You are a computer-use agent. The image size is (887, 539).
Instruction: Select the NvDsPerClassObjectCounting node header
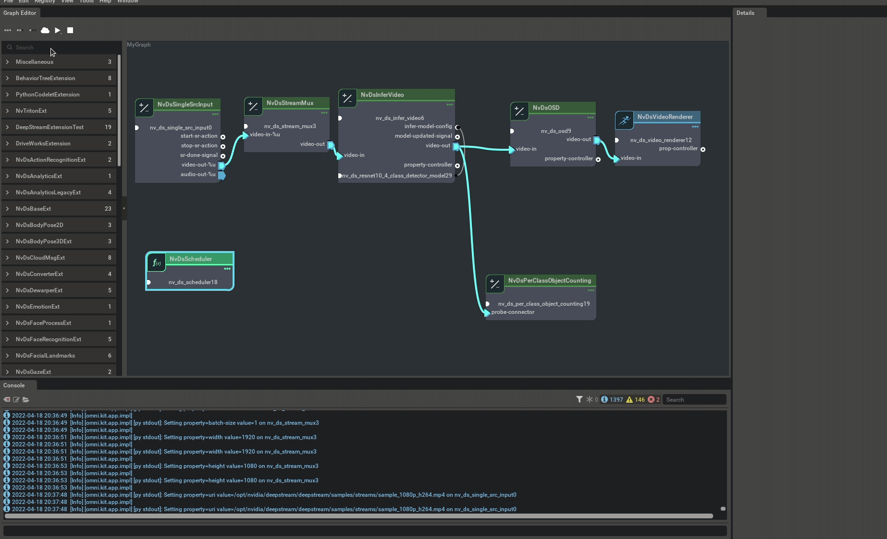point(550,280)
